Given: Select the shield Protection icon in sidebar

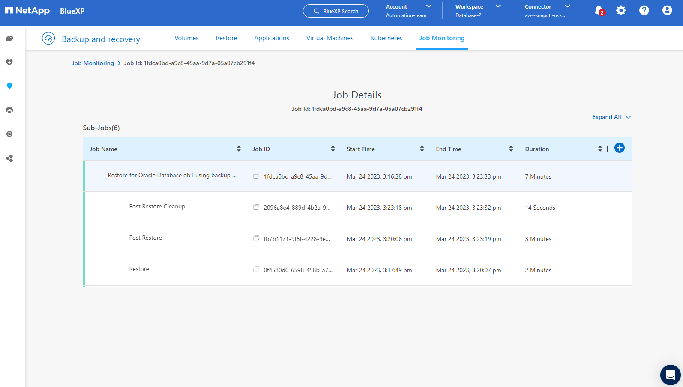Looking at the screenshot, I should point(9,86).
